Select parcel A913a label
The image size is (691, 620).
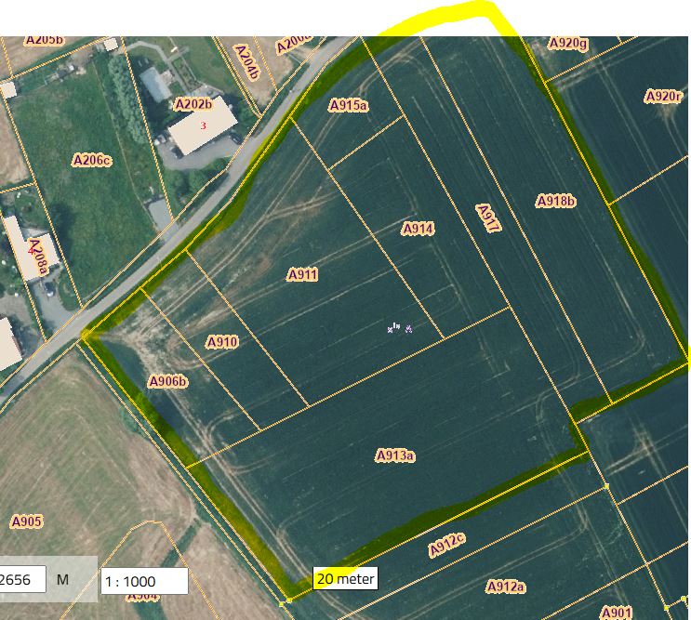395,455
